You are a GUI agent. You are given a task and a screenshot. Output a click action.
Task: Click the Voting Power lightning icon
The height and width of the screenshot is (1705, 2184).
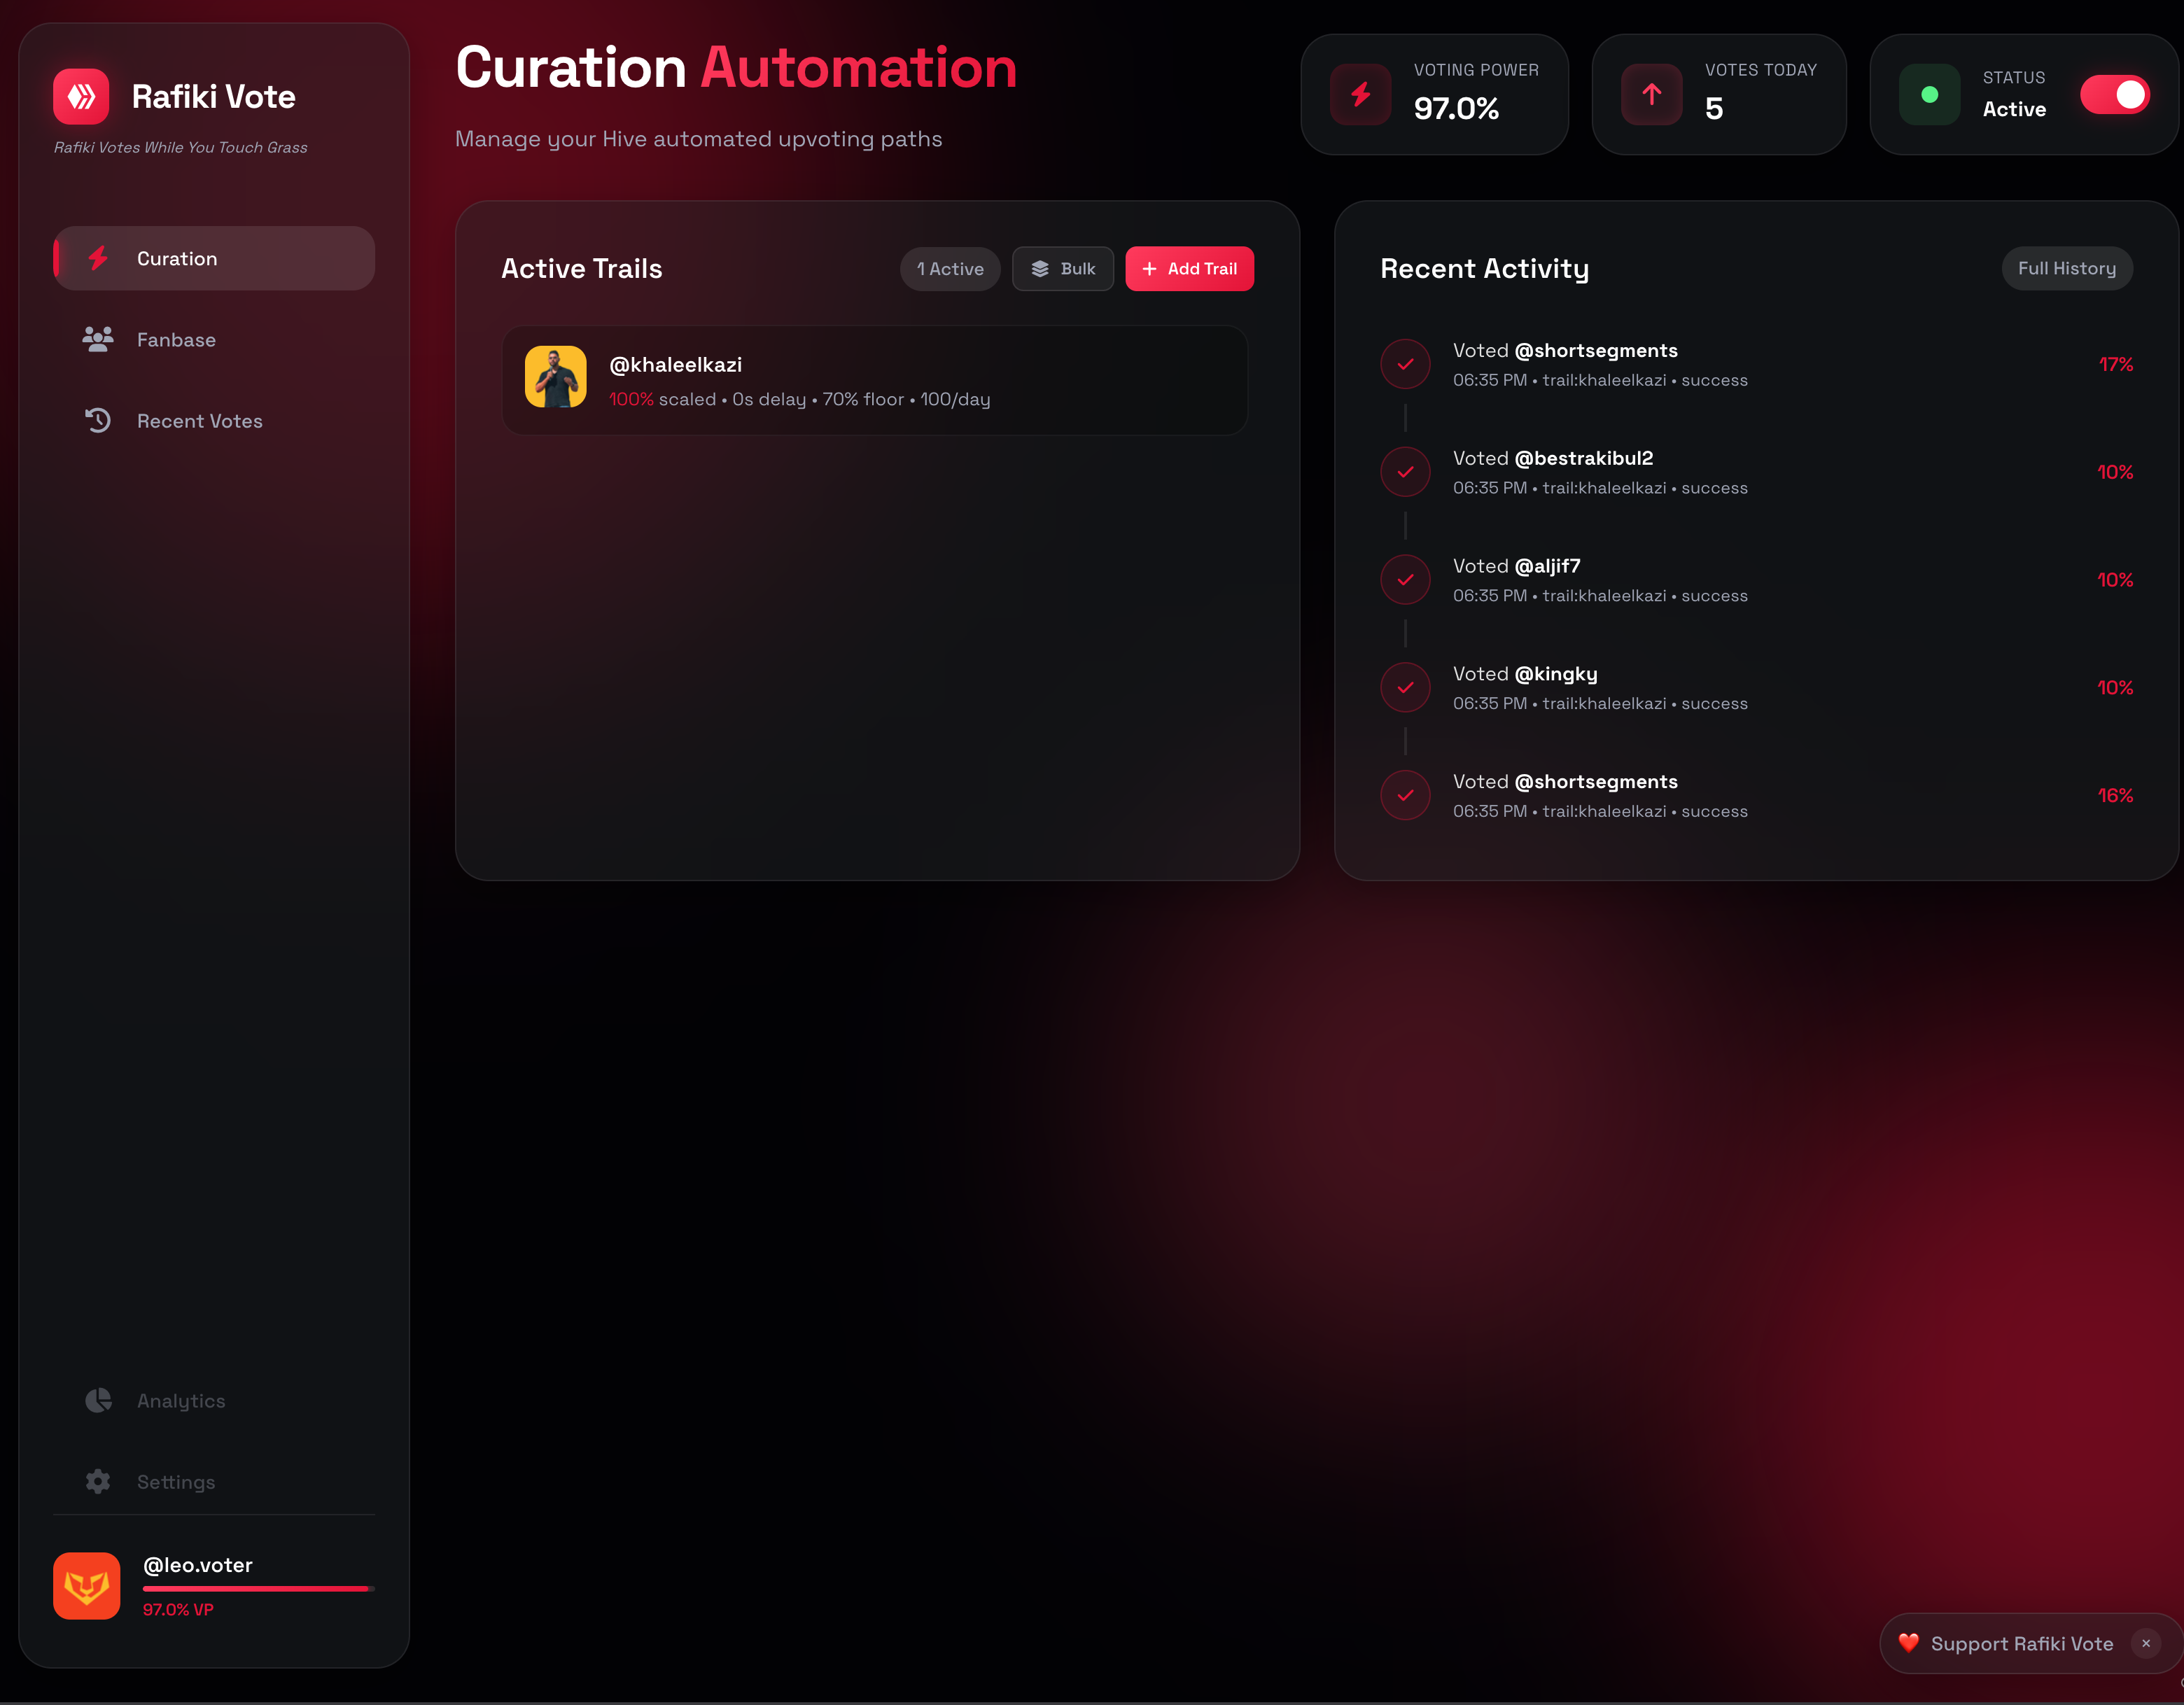(x=1360, y=95)
